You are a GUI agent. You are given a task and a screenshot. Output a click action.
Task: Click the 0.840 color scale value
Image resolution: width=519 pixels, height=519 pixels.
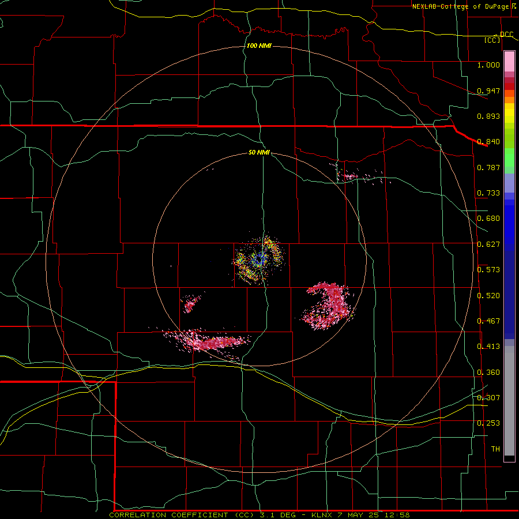point(488,142)
